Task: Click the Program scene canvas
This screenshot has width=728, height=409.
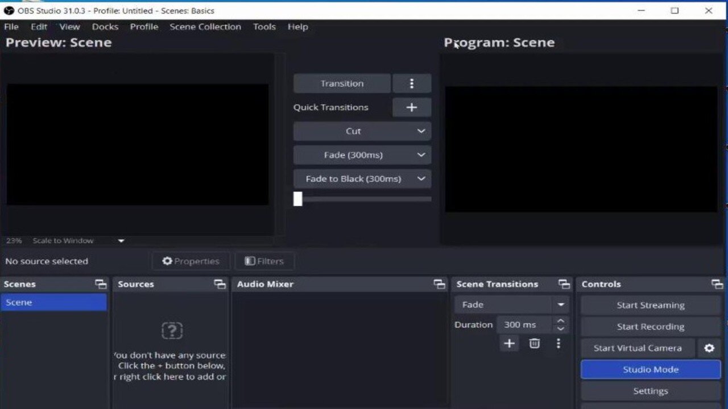Action: click(x=581, y=149)
